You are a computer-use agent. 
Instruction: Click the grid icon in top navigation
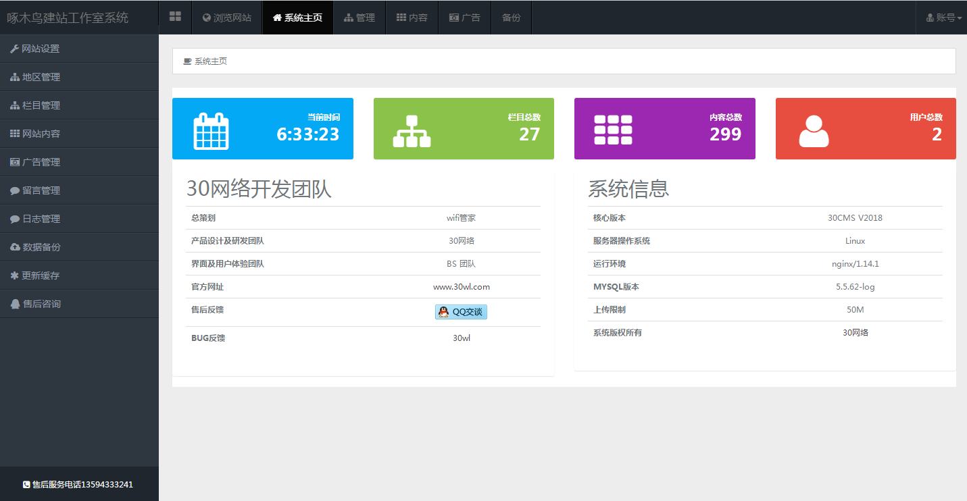click(x=175, y=17)
